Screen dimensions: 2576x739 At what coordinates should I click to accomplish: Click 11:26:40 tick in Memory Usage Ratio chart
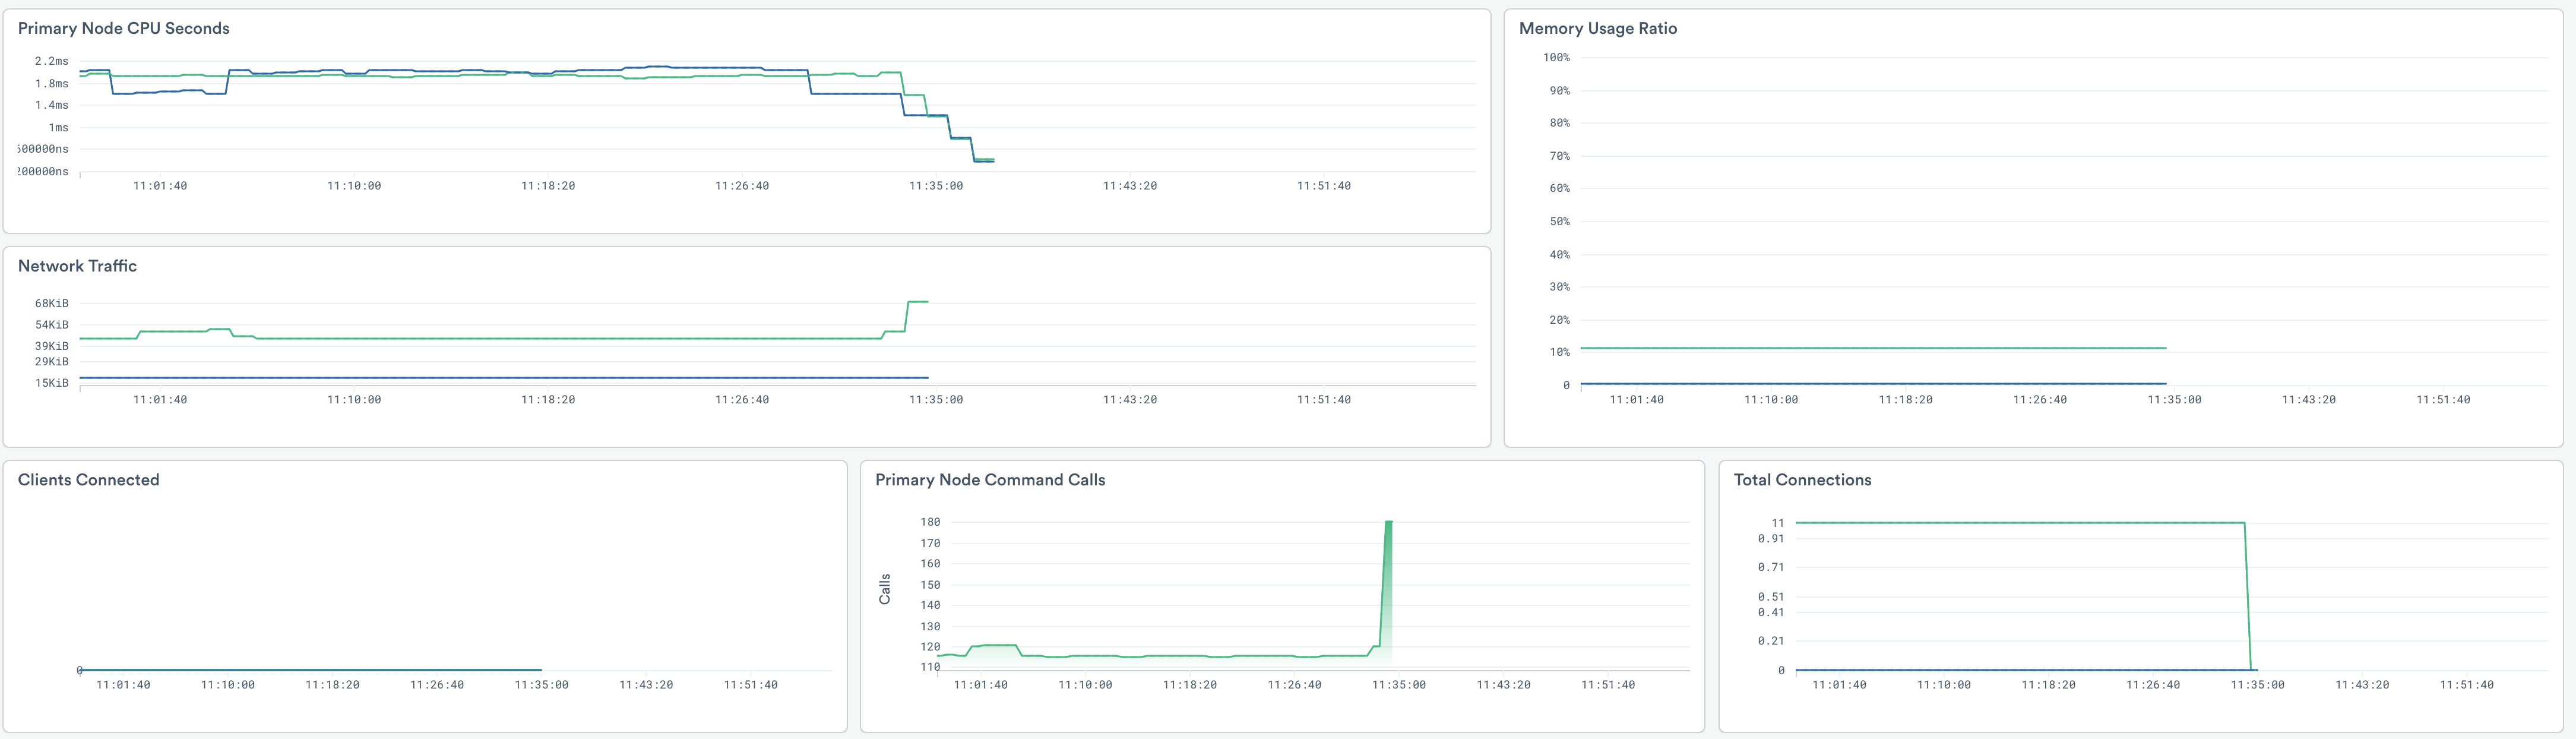2040,400
